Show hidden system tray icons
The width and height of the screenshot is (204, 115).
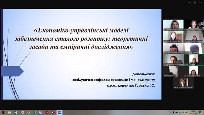[170, 112]
